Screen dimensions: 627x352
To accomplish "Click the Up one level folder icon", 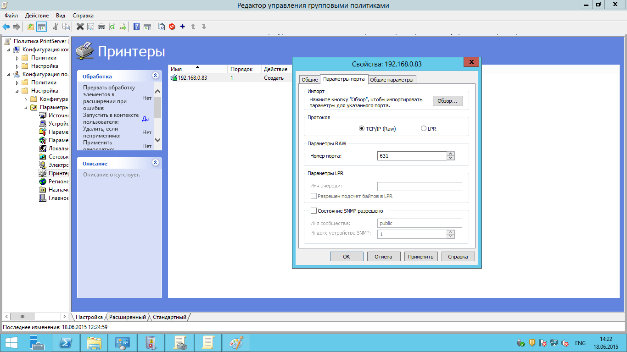I will click(x=31, y=27).
